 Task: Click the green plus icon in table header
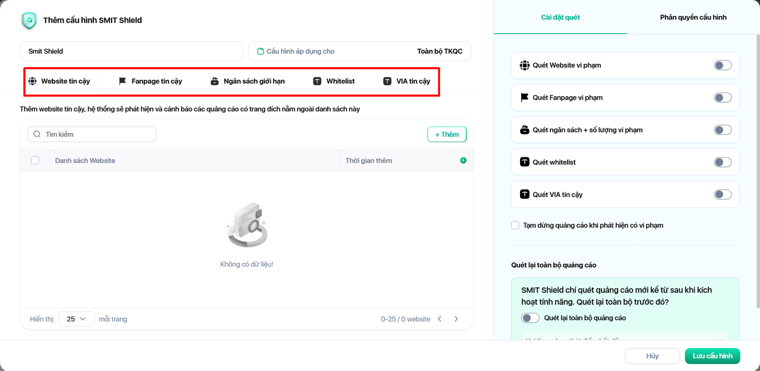point(463,160)
